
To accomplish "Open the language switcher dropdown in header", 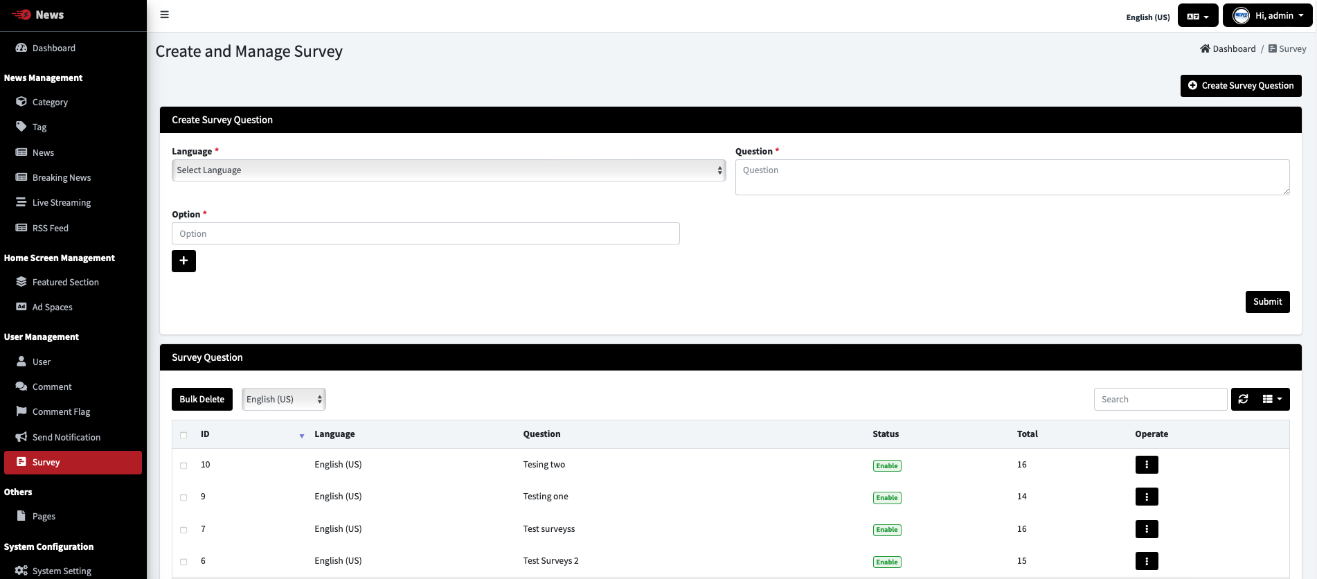I will pyautogui.click(x=1198, y=15).
